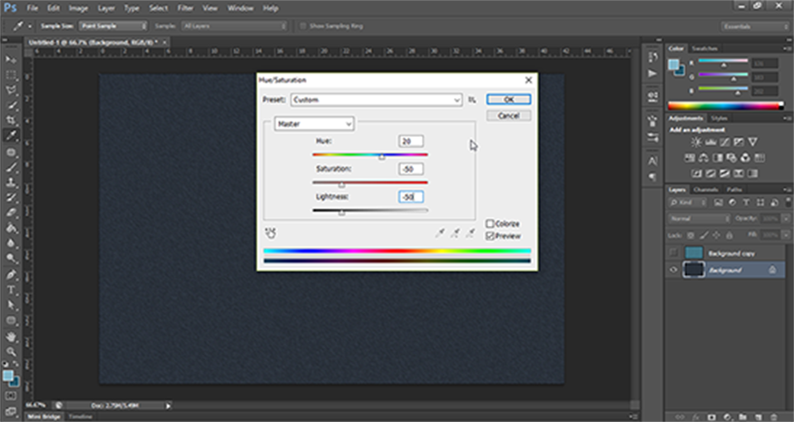
Task: Enable the Colorize checkbox
Action: point(490,223)
